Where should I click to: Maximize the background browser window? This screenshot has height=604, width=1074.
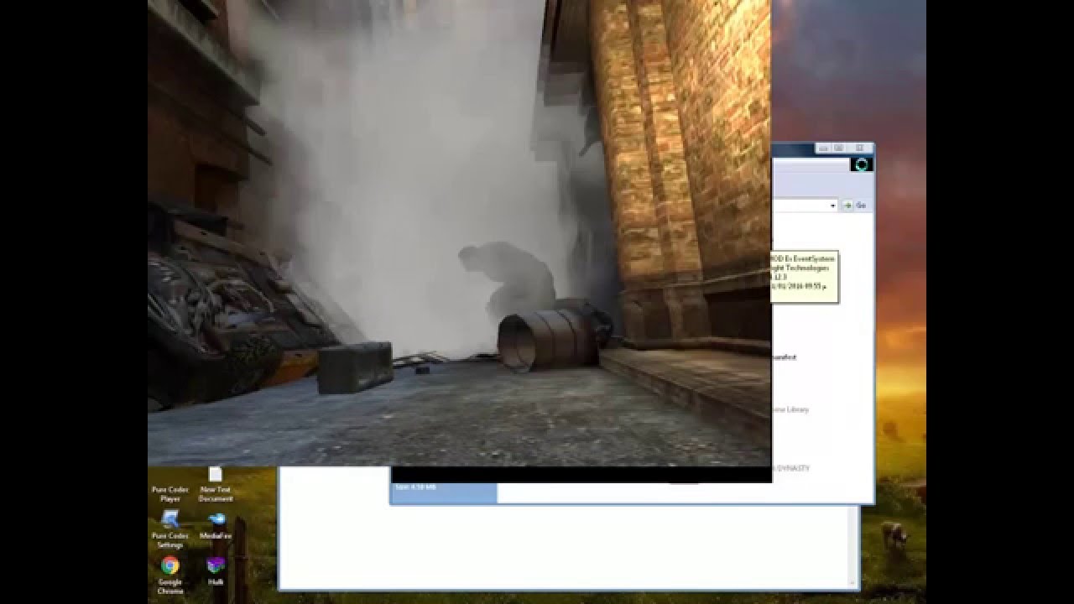840,148
